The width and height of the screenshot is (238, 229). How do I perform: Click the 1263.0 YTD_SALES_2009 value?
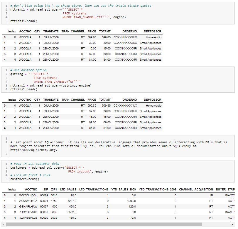[x=131, y=201]
